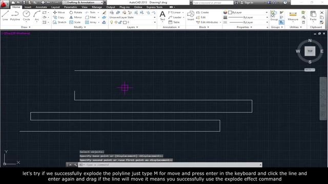Screen dimensions: 328x184
Task: Click the Text annotation tool
Action: click(162, 16)
